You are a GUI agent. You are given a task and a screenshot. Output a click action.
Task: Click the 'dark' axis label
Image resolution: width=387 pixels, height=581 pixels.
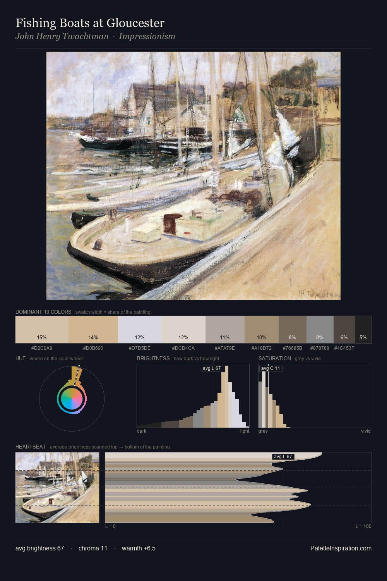(x=142, y=431)
